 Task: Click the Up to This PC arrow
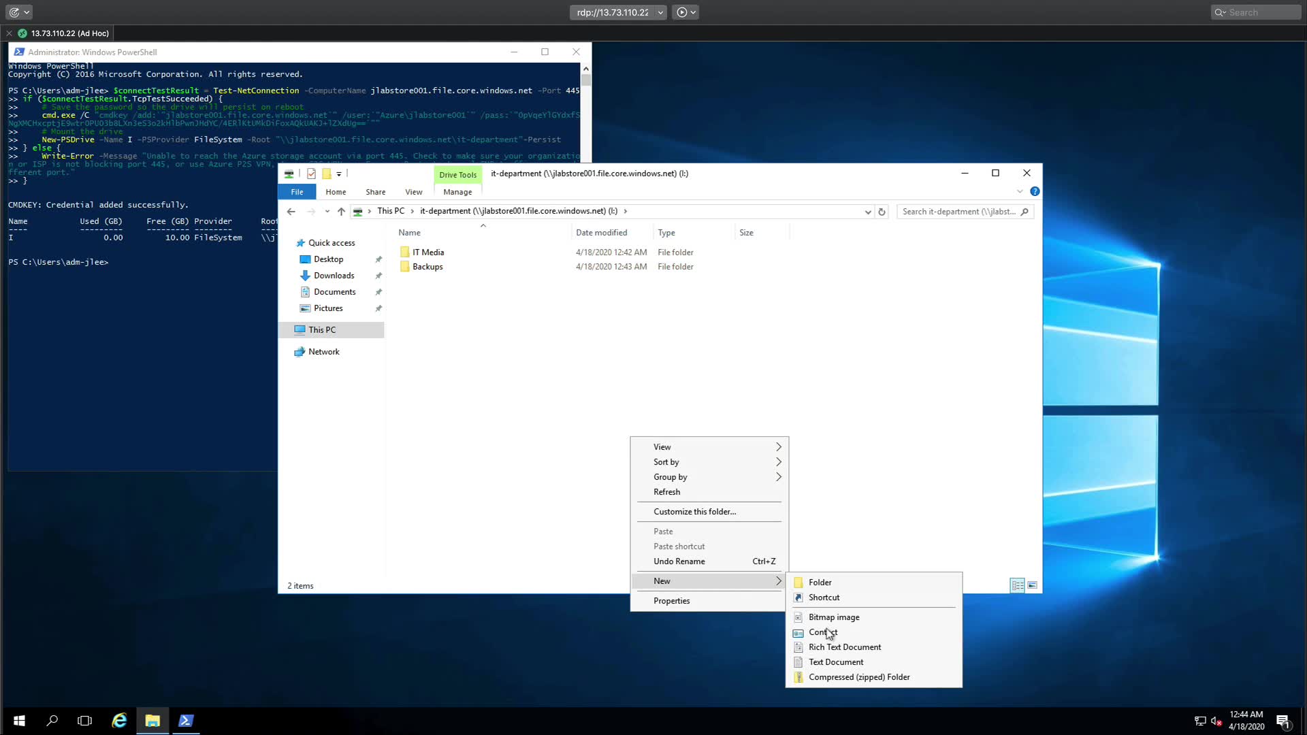point(341,212)
